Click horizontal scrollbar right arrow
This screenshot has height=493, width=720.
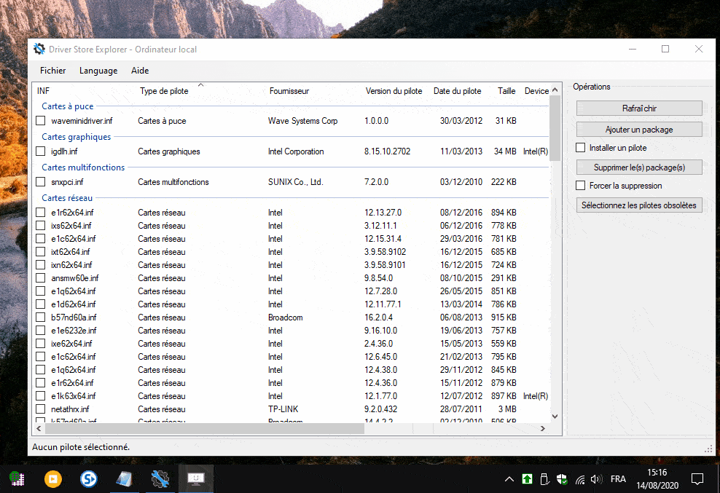[543, 428]
